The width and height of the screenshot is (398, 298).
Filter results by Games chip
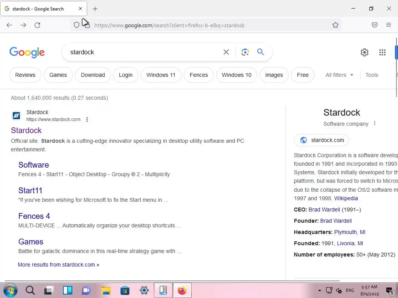[x=58, y=75]
